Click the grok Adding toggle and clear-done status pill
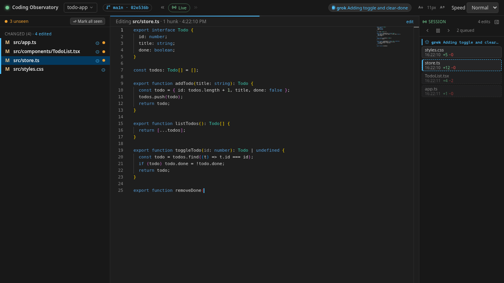 370,8
